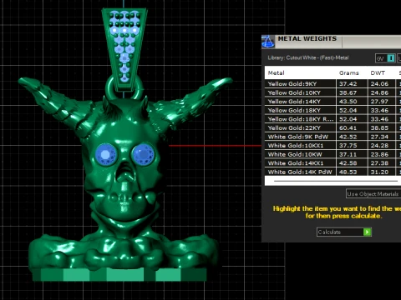Click 33.46 DWT in Yellow Gold:18KY R... row
Image resolution: width=401 pixels, height=300 pixels.
[x=382, y=119]
